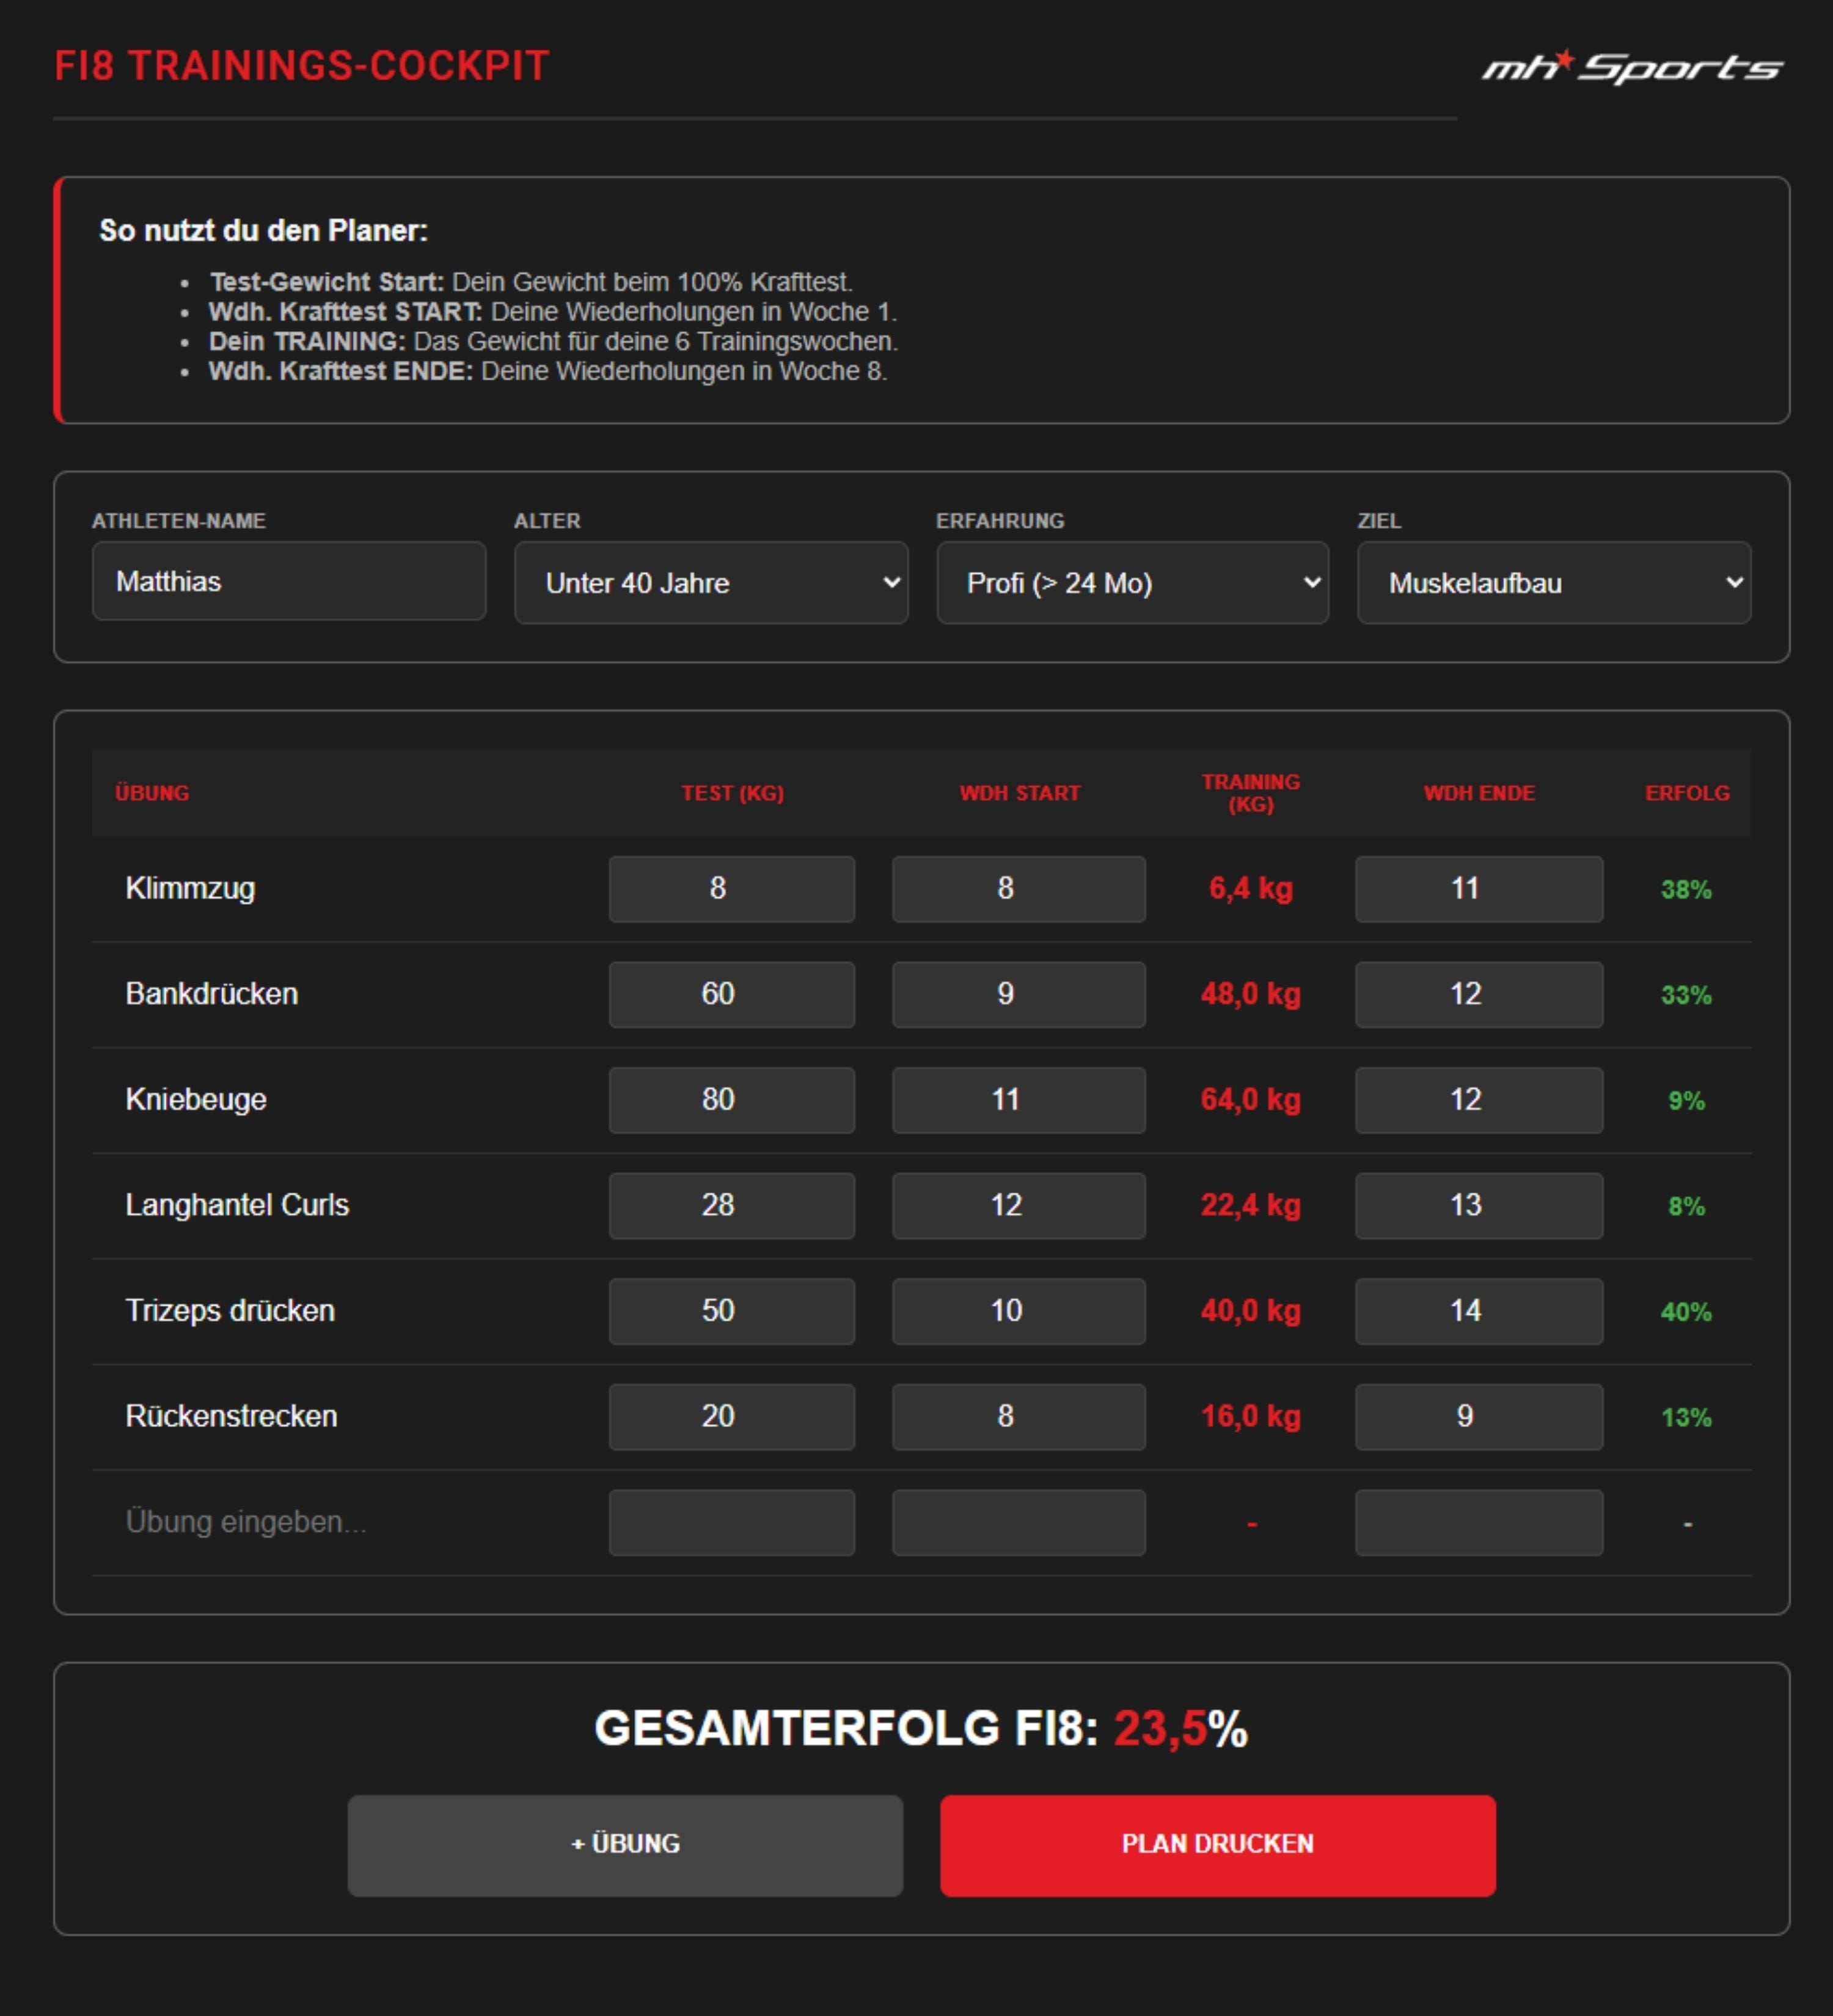Click the Bankdrücken exercise name
1833x2016 pixels.
click(212, 994)
